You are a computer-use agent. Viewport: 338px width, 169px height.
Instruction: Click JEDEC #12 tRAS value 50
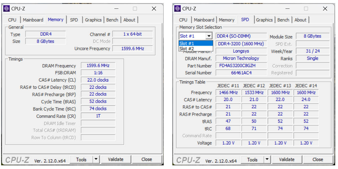tap(254, 121)
